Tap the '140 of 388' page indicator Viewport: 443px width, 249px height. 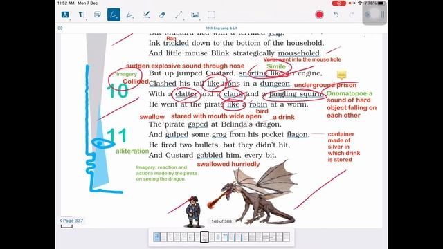[x=221, y=221]
